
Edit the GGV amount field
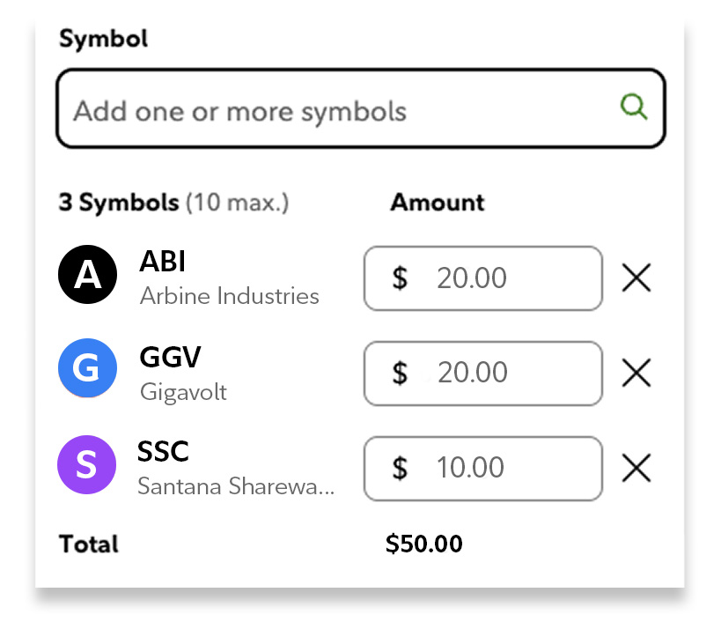pyautogui.click(x=482, y=374)
